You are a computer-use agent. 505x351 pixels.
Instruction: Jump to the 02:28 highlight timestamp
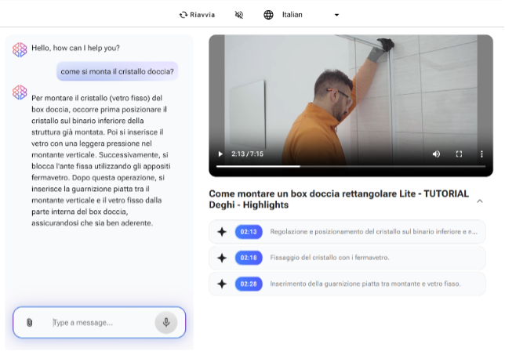click(249, 284)
